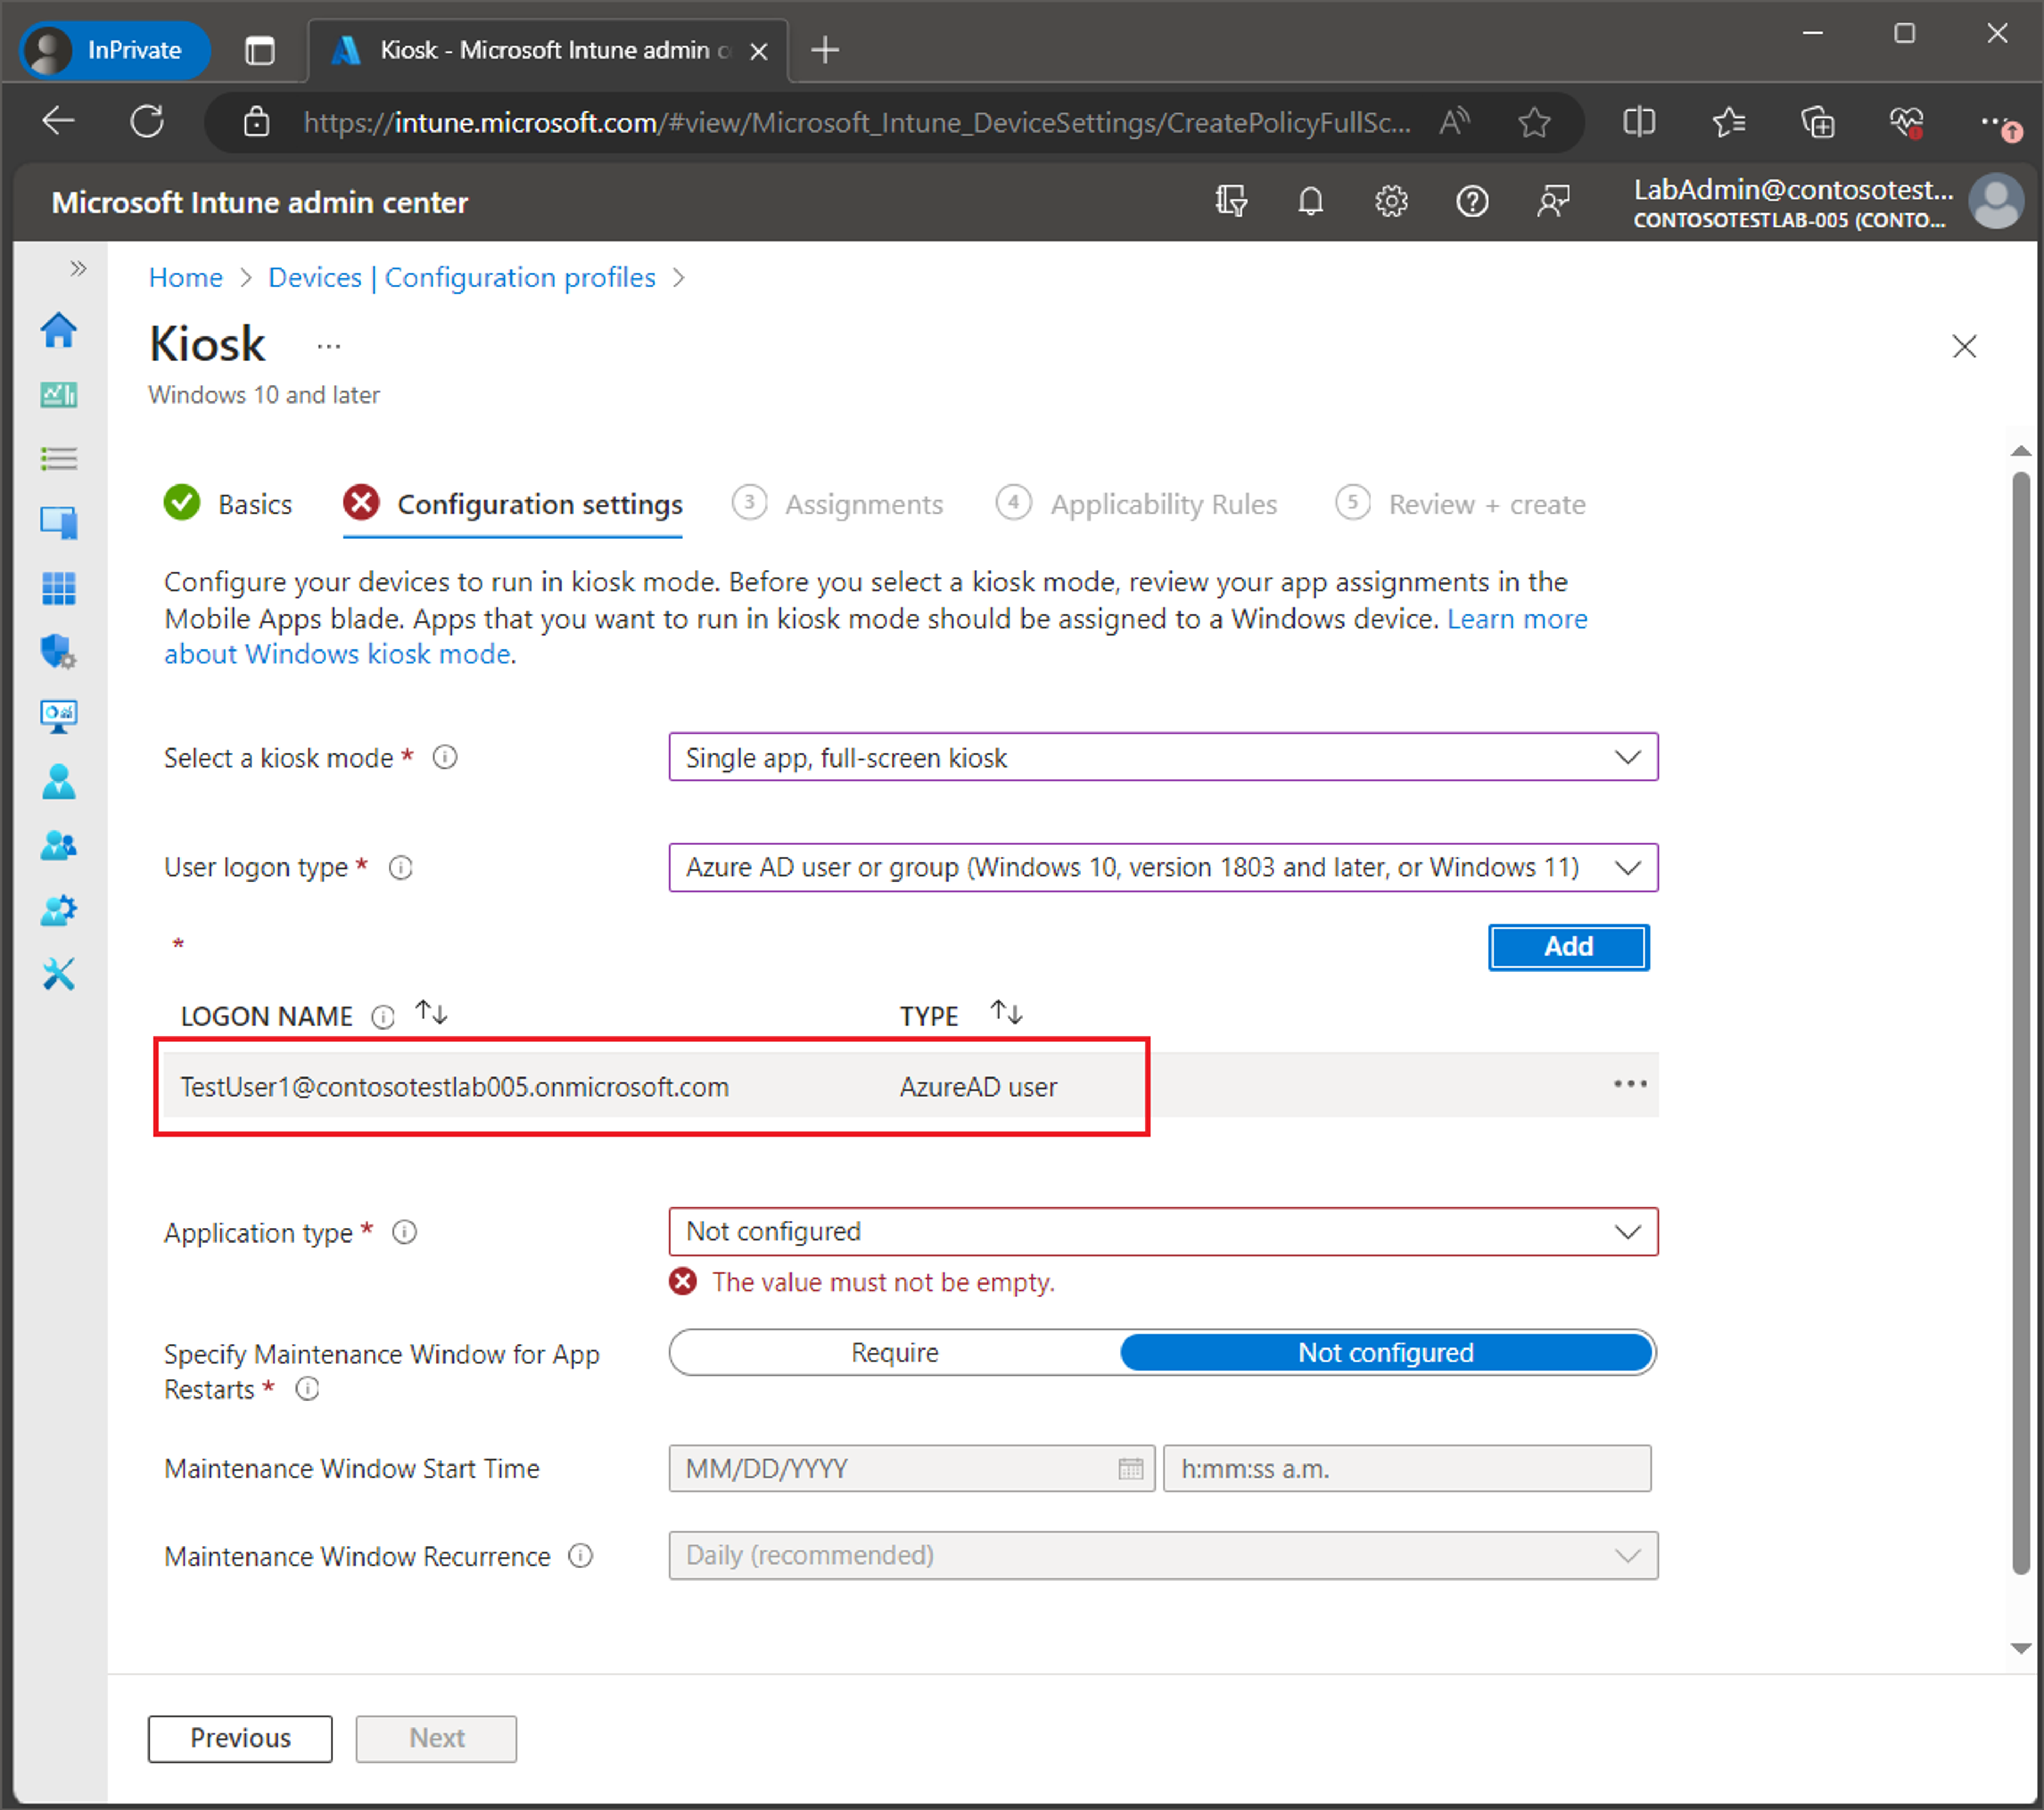Go to the Review + create step tab
2044x1810 pixels.
(1461, 504)
